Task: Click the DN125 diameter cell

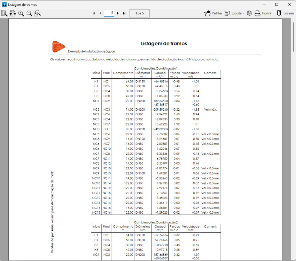Action: click(x=140, y=139)
